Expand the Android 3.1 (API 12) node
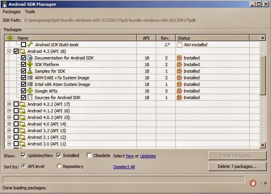This screenshot has width=271, height=194. click(9, 137)
